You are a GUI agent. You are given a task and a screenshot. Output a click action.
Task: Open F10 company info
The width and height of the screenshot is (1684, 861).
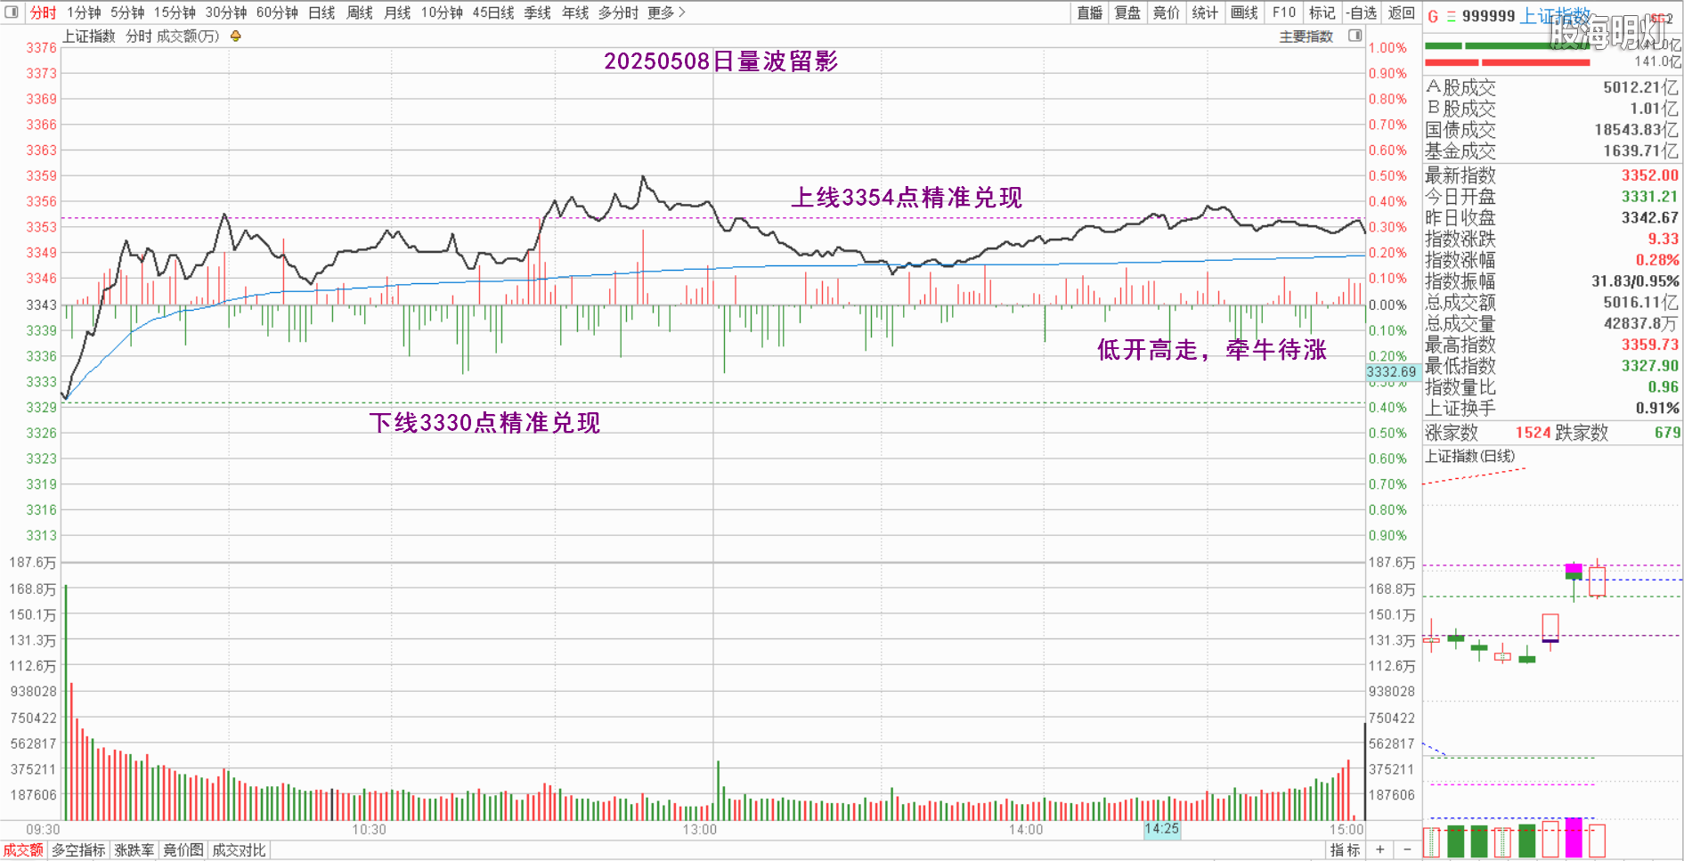[1283, 12]
